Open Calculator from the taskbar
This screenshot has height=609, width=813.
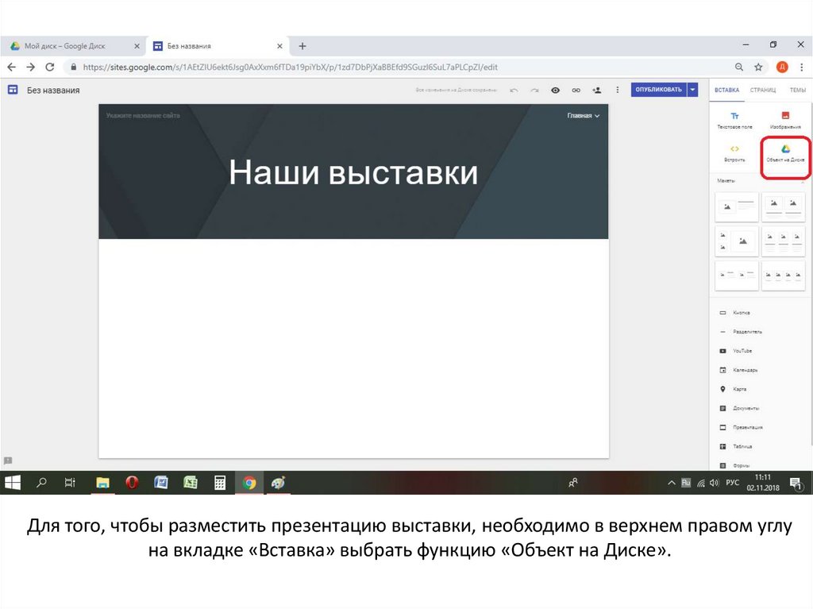coord(220,483)
